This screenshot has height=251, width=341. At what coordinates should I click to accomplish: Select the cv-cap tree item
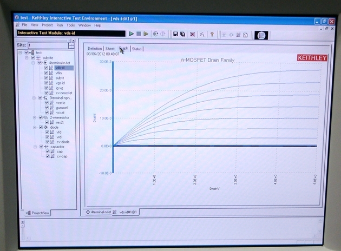pyautogui.click(x=62, y=156)
